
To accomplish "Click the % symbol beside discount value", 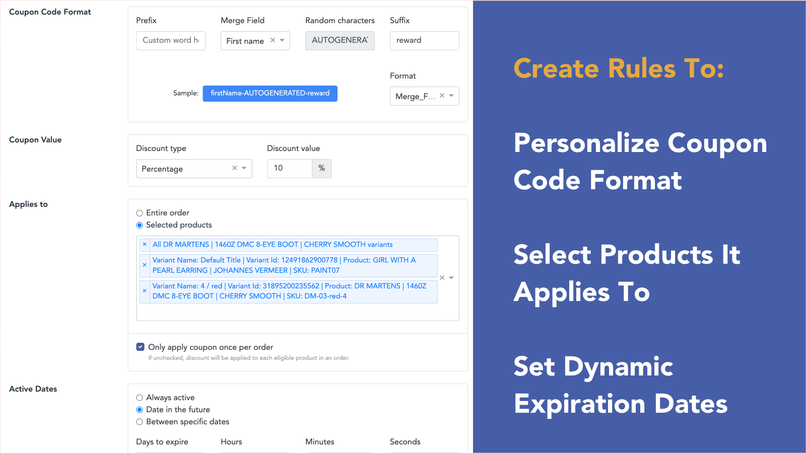I will point(322,168).
